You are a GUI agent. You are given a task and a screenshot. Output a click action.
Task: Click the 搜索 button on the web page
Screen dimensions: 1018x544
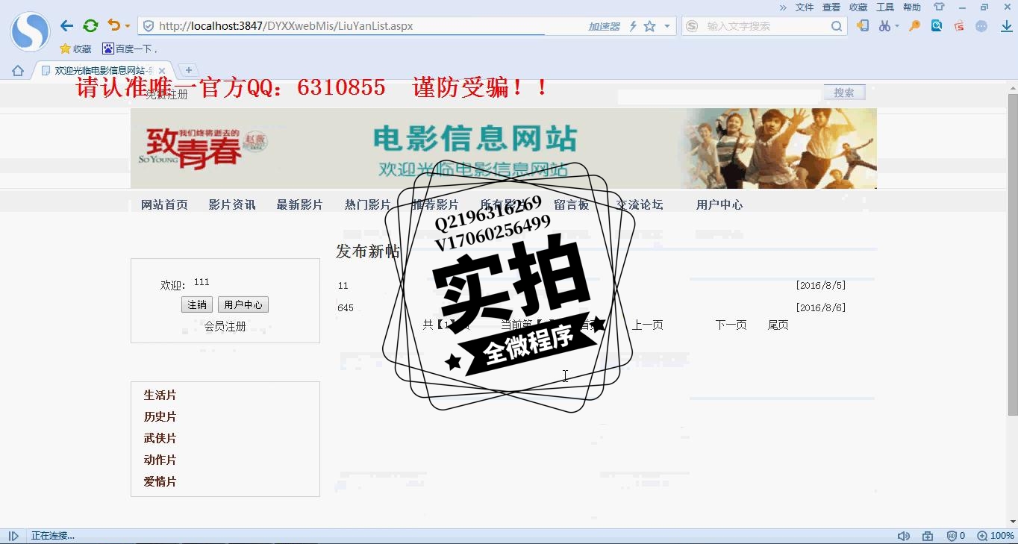pos(844,93)
